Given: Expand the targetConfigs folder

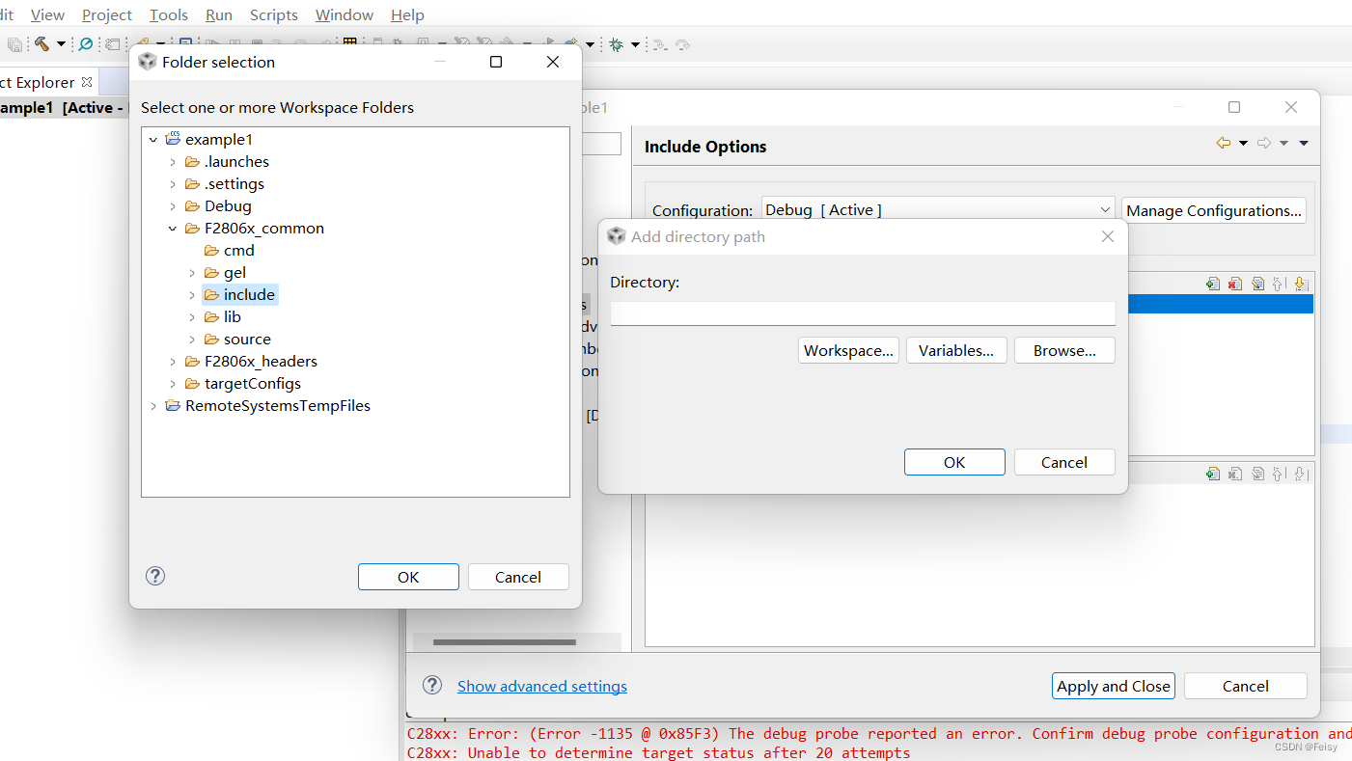Looking at the screenshot, I should [173, 384].
